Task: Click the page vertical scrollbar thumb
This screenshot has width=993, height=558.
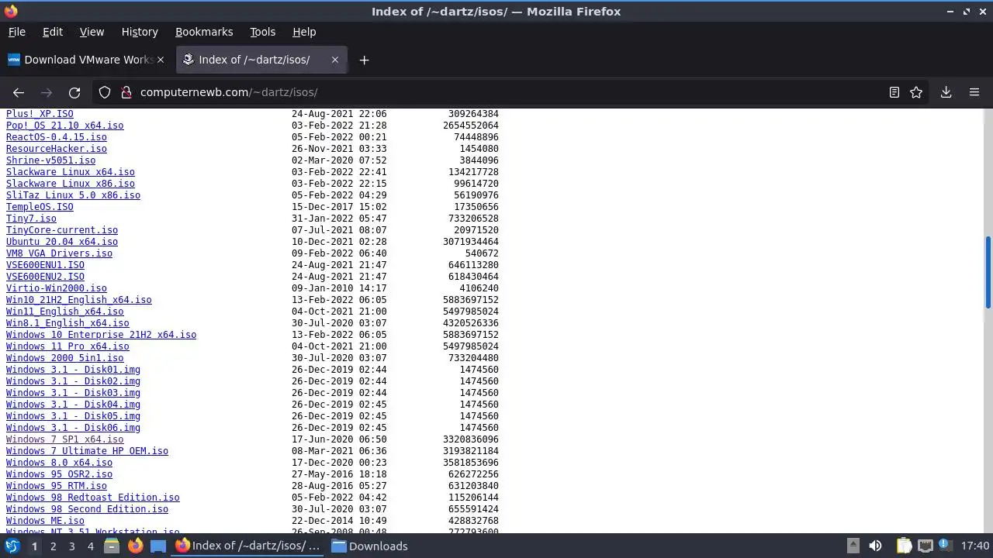Action: point(988,272)
